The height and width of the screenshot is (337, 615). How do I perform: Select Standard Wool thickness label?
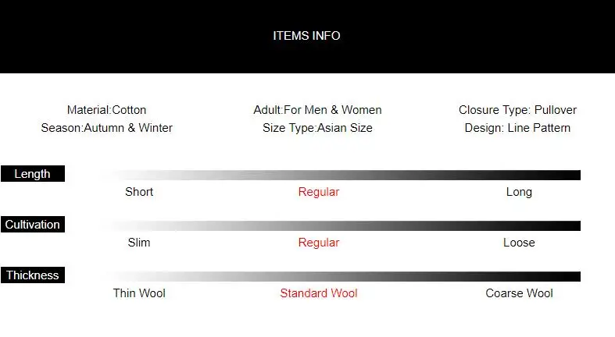click(319, 293)
